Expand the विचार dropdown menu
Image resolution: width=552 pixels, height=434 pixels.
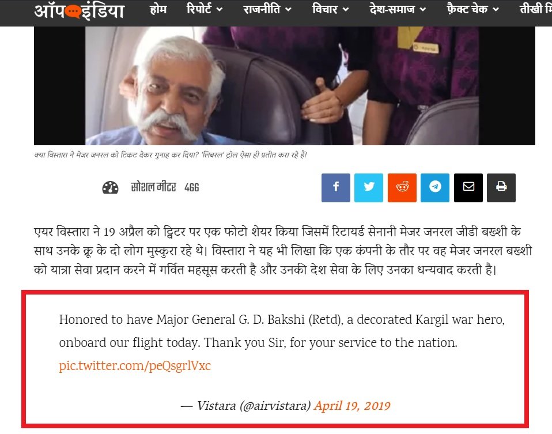330,9
